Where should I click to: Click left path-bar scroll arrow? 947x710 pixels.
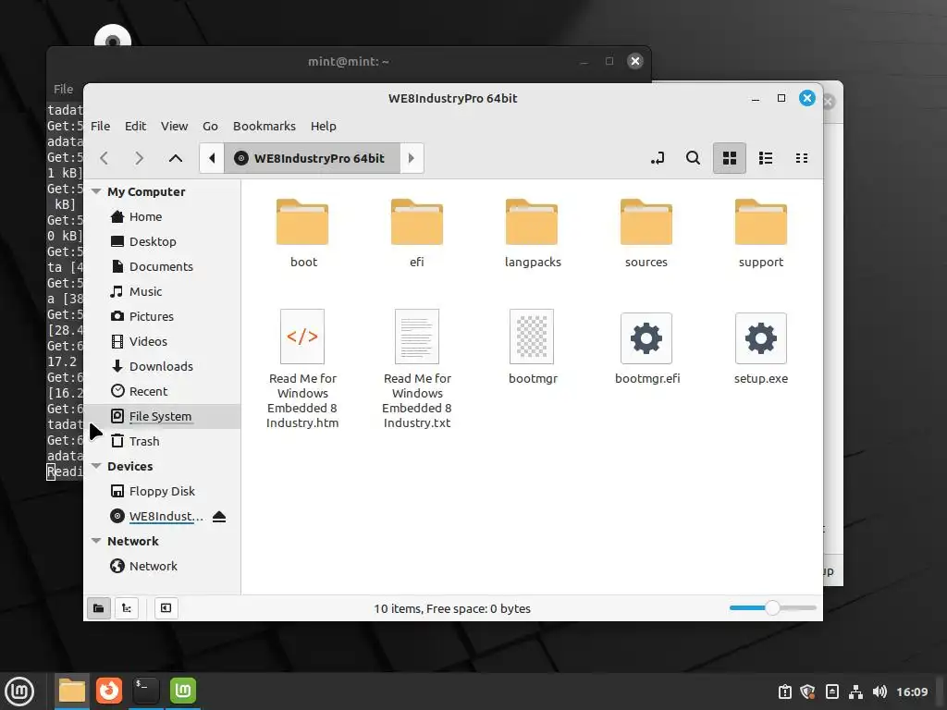[212, 158]
